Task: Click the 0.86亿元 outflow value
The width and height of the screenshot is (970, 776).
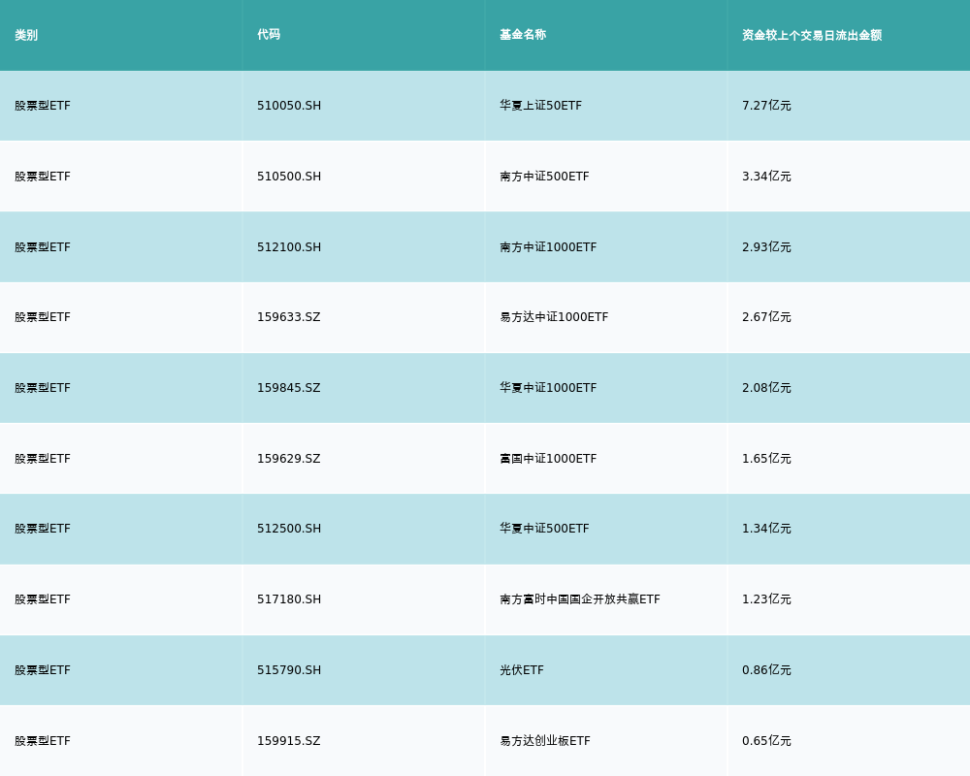Action: [x=766, y=670]
